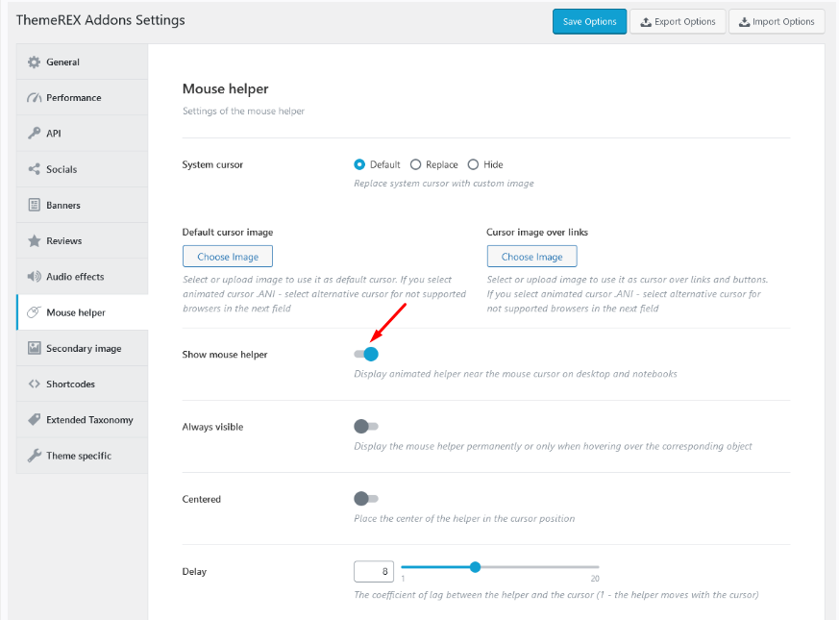Screen dimensions: 839x620
Task: Click the Audio effects speaker icon
Action: (35, 276)
